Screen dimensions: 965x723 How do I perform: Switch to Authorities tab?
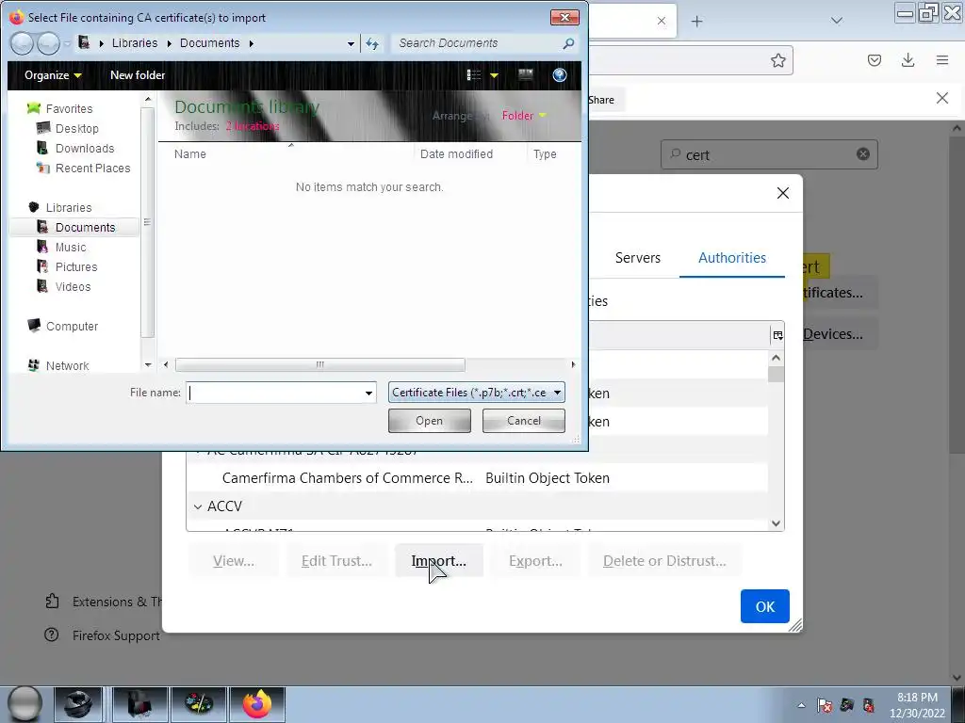[731, 258]
